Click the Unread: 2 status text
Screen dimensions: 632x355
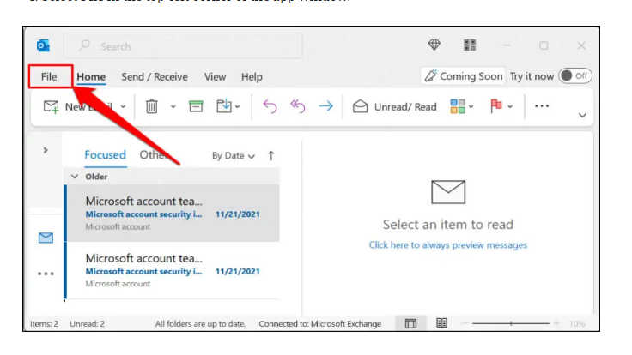87,323
